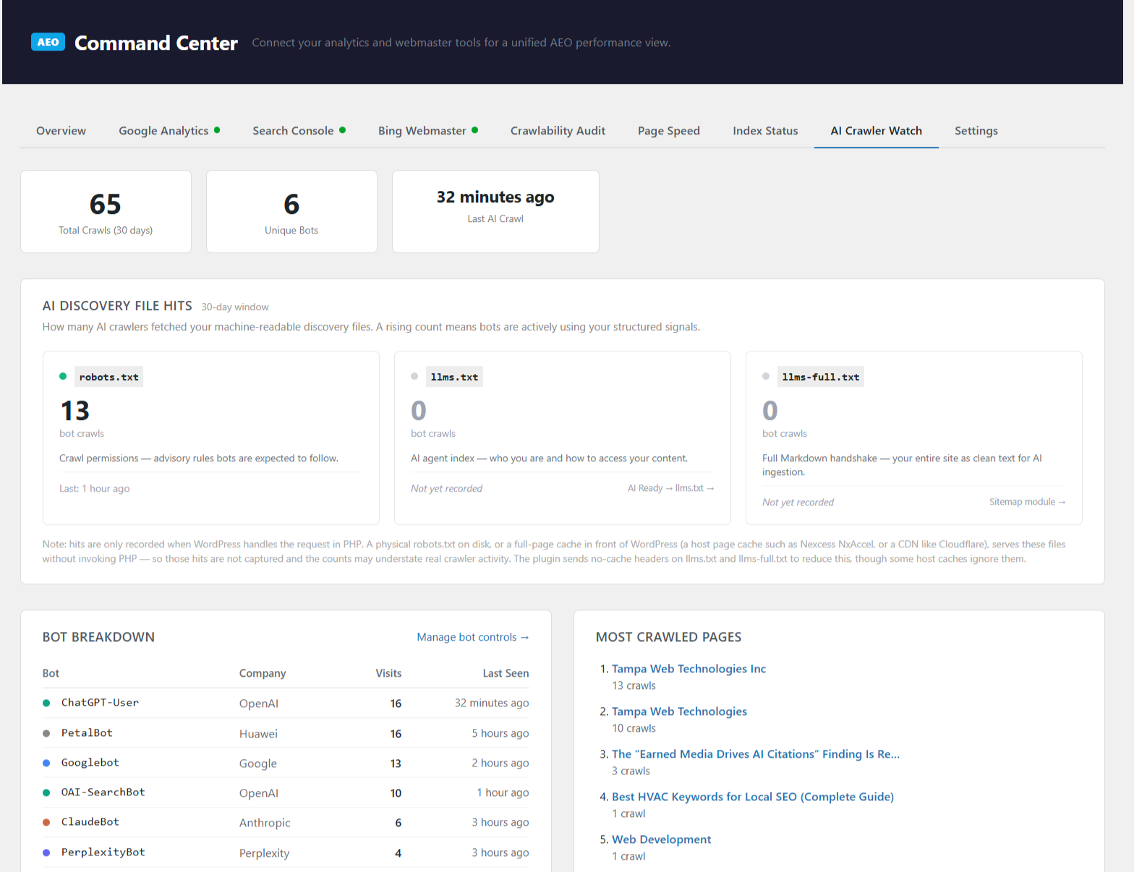Click the Google Analytics green status dot
The width and height of the screenshot is (1134, 872).
(217, 130)
